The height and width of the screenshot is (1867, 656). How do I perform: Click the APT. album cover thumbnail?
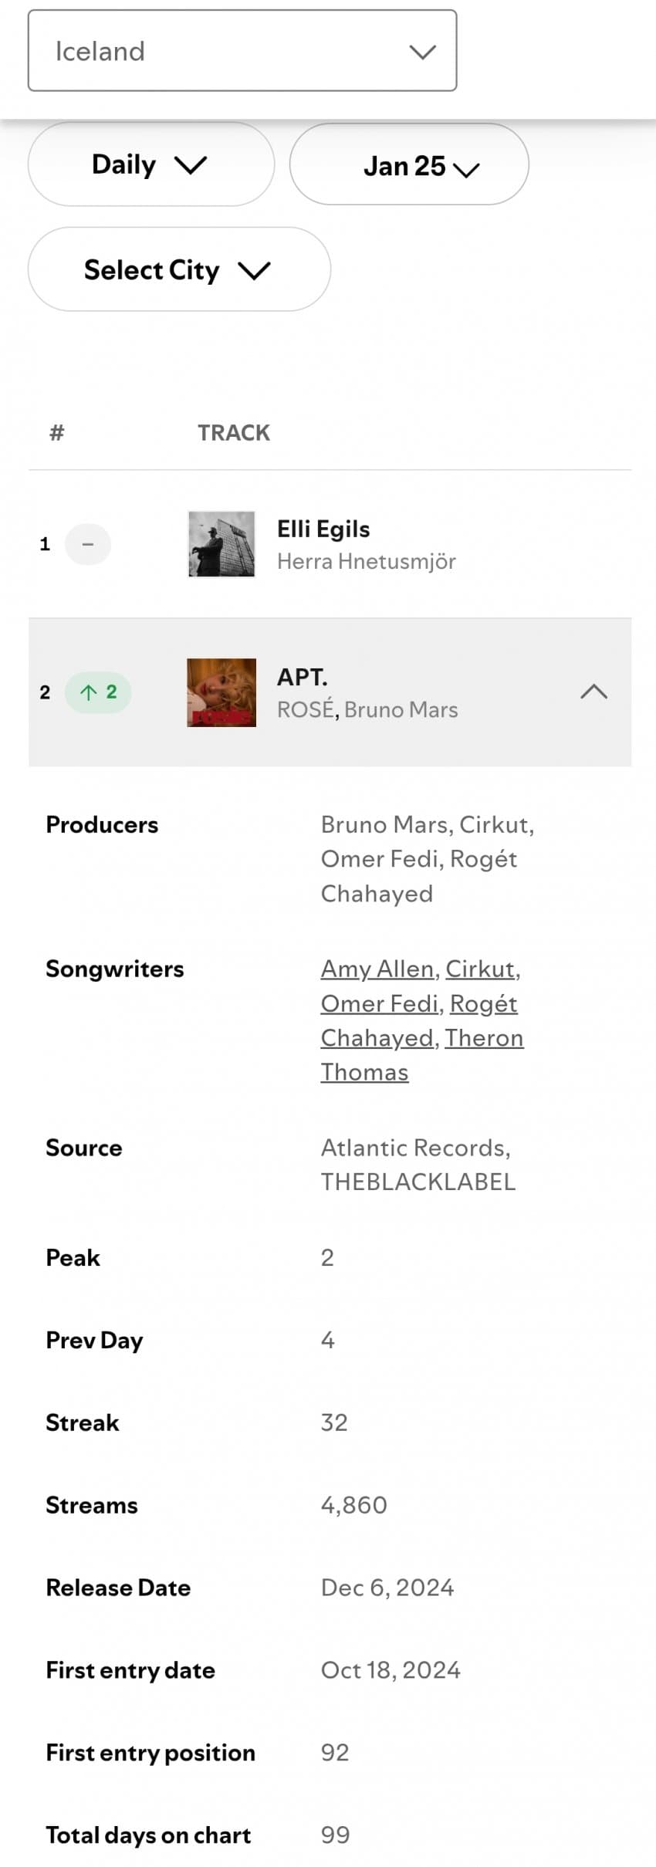coord(221,692)
